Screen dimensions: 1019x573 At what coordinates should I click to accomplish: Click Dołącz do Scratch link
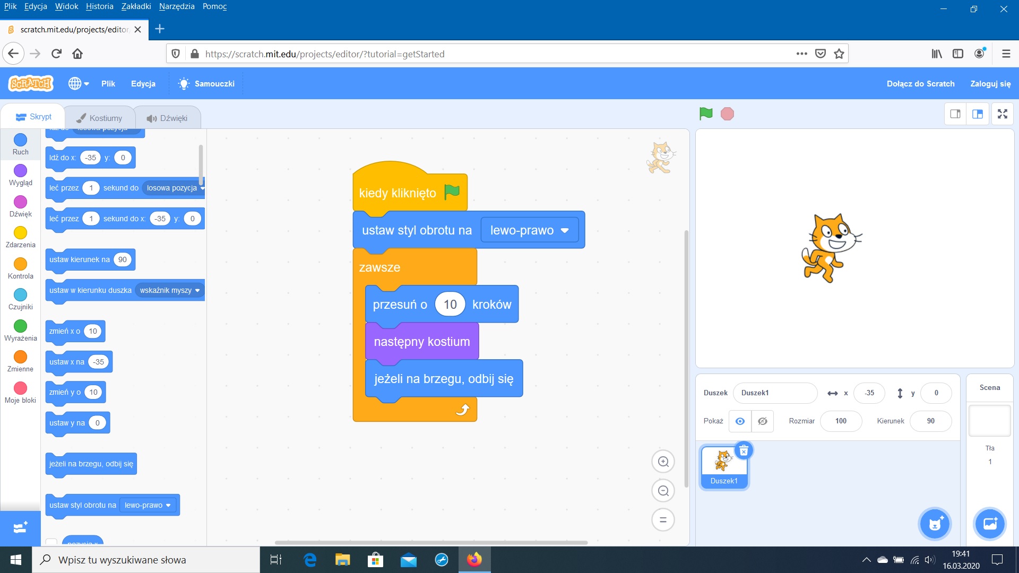(920, 83)
